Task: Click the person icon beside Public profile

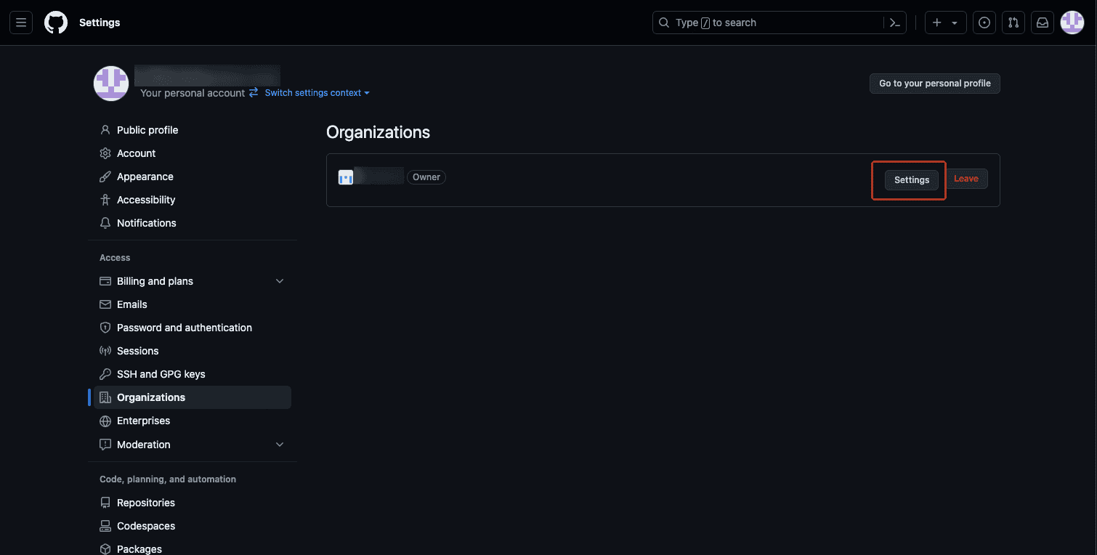Action: point(105,130)
